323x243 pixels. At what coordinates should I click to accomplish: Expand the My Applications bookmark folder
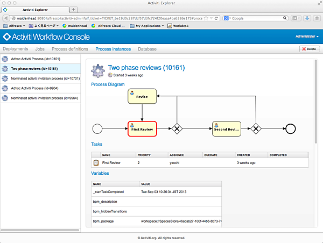click(x=149, y=25)
